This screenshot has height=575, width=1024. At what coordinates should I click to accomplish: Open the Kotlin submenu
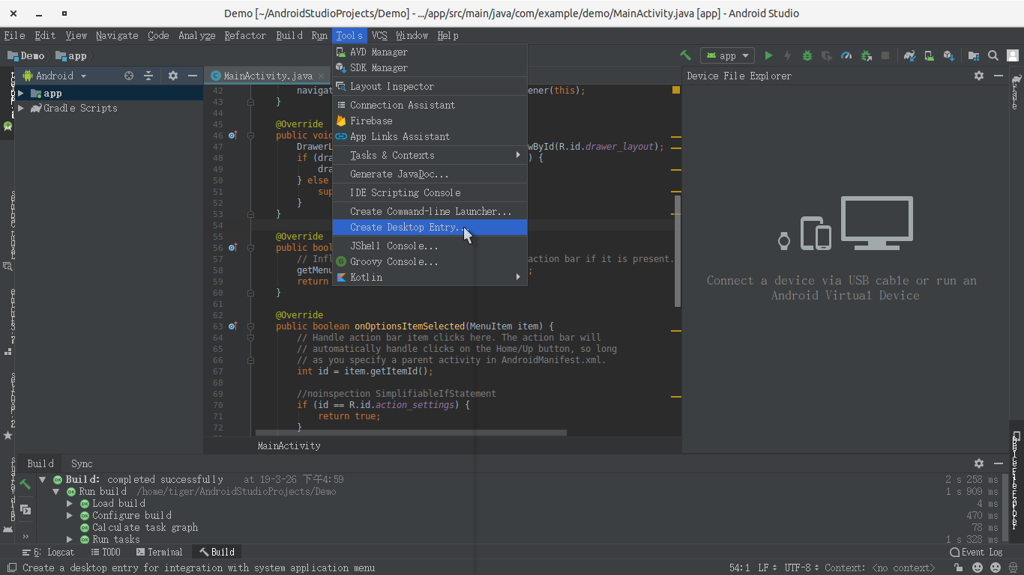point(430,277)
